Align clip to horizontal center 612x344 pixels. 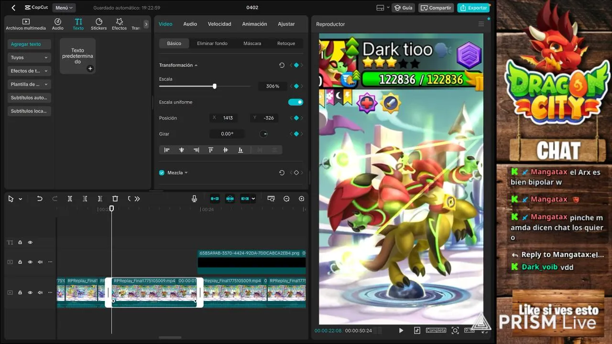click(x=182, y=150)
